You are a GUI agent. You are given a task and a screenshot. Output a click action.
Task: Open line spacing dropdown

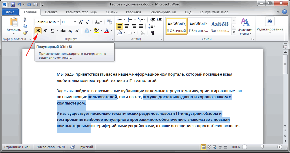(152, 26)
